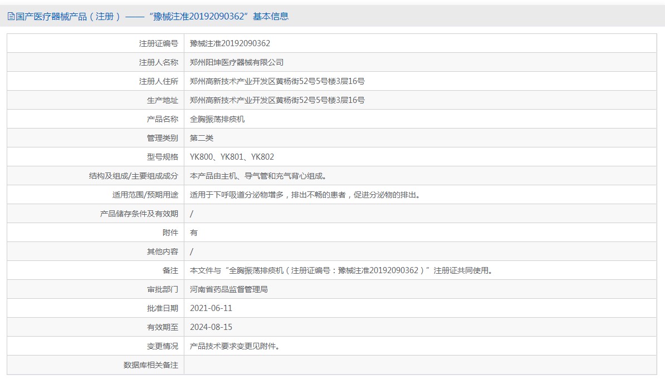Select model values YK800、YK801、YK802
665x380 pixels.
coord(232,157)
